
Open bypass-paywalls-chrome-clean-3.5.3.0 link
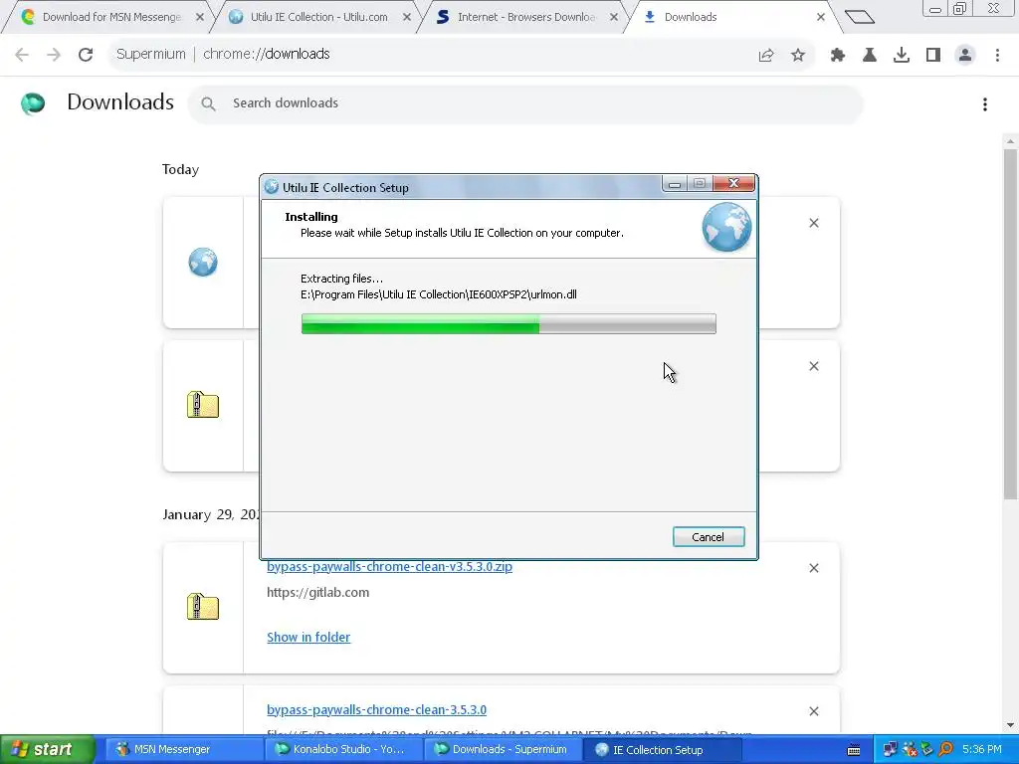click(376, 710)
